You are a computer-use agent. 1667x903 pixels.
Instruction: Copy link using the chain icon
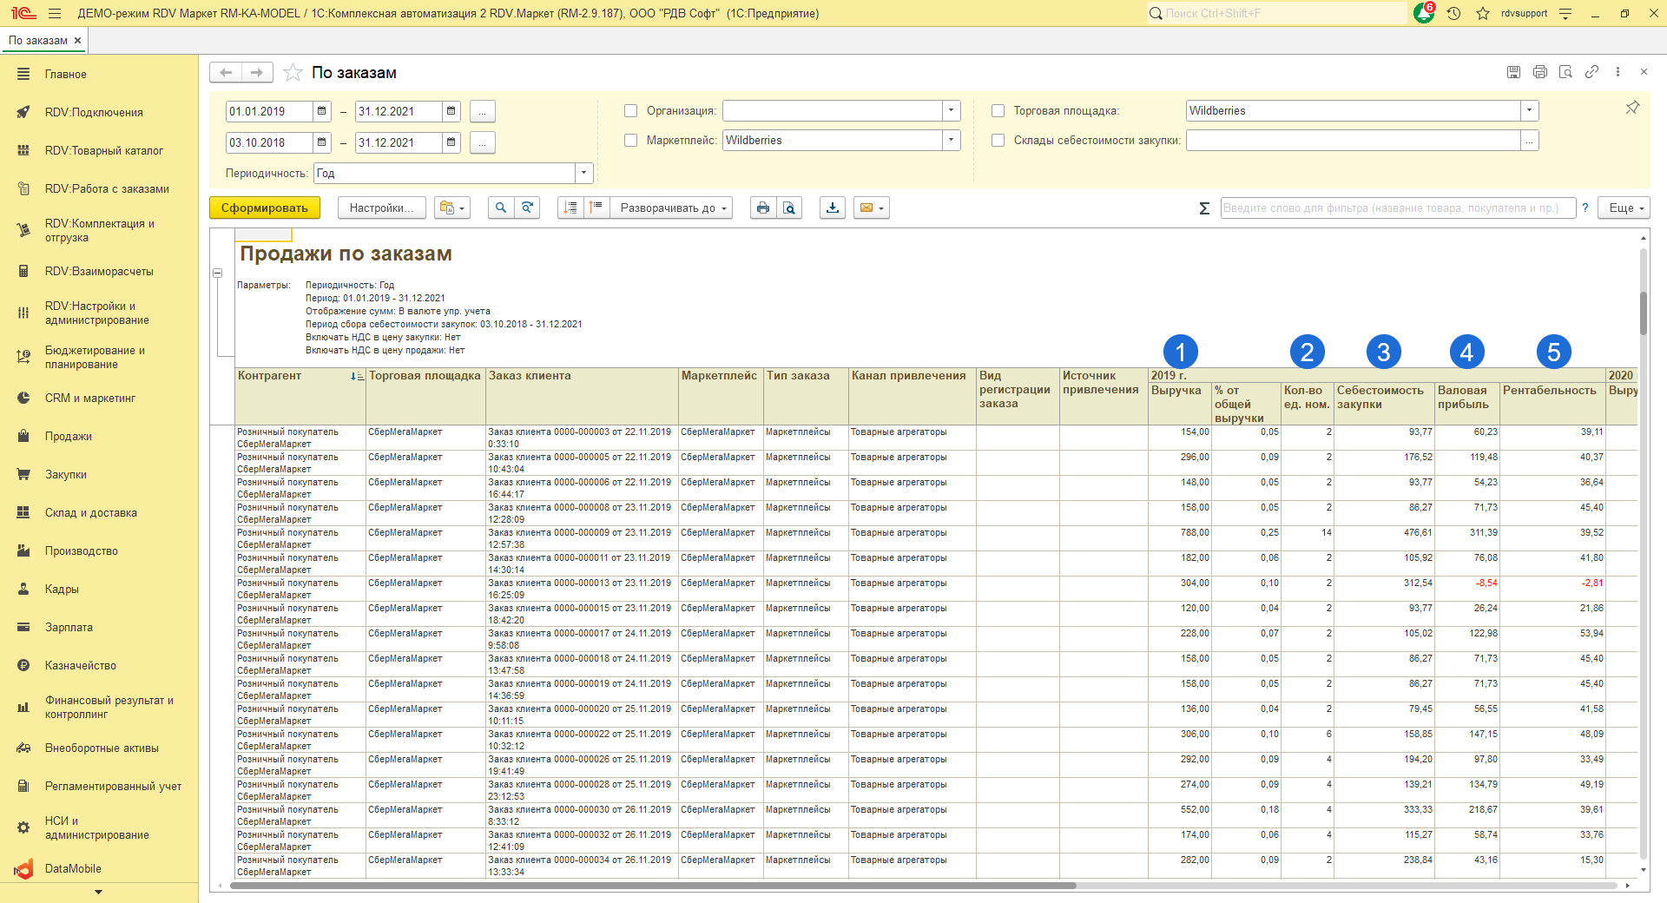point(1591,72)
